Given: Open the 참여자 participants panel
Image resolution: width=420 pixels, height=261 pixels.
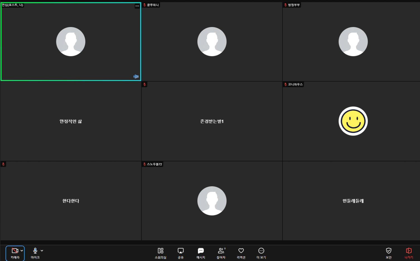Looking at the screenshot, I should point(221,251).
